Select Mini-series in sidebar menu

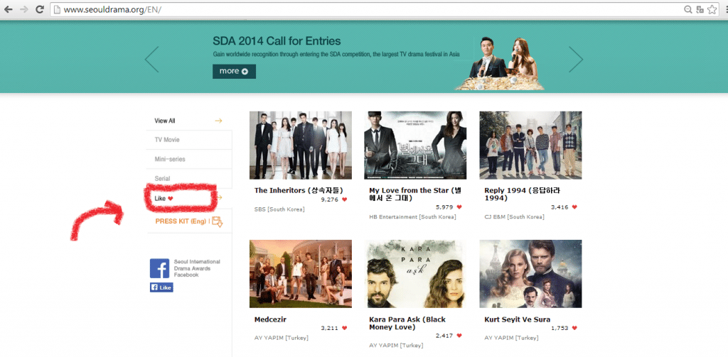171,159
